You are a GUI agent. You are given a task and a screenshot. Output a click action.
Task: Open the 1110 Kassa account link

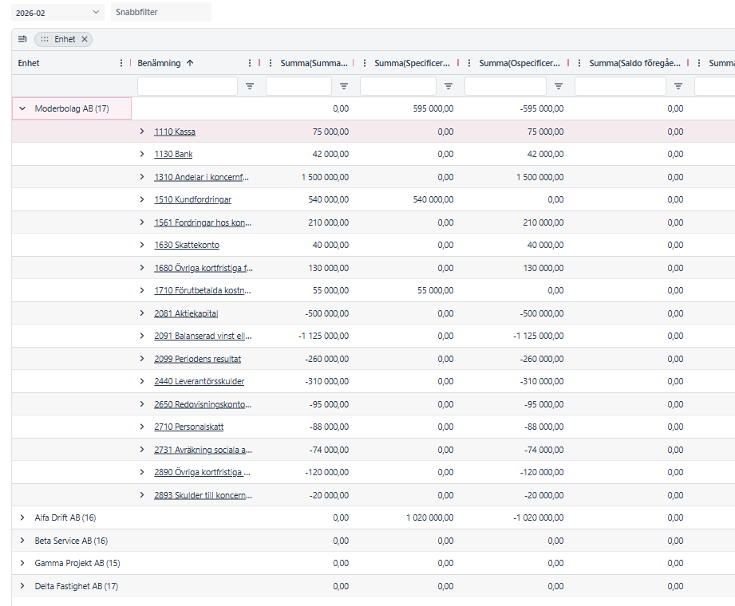coord(175,132)
